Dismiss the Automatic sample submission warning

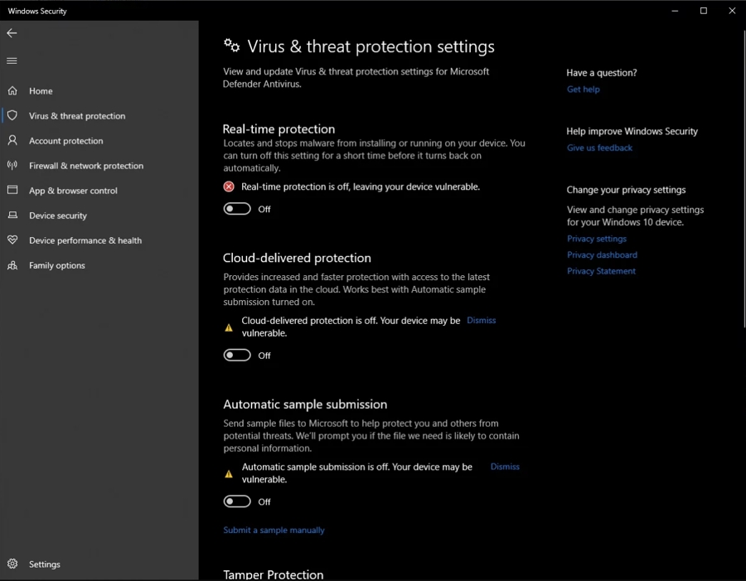[505, 467]
